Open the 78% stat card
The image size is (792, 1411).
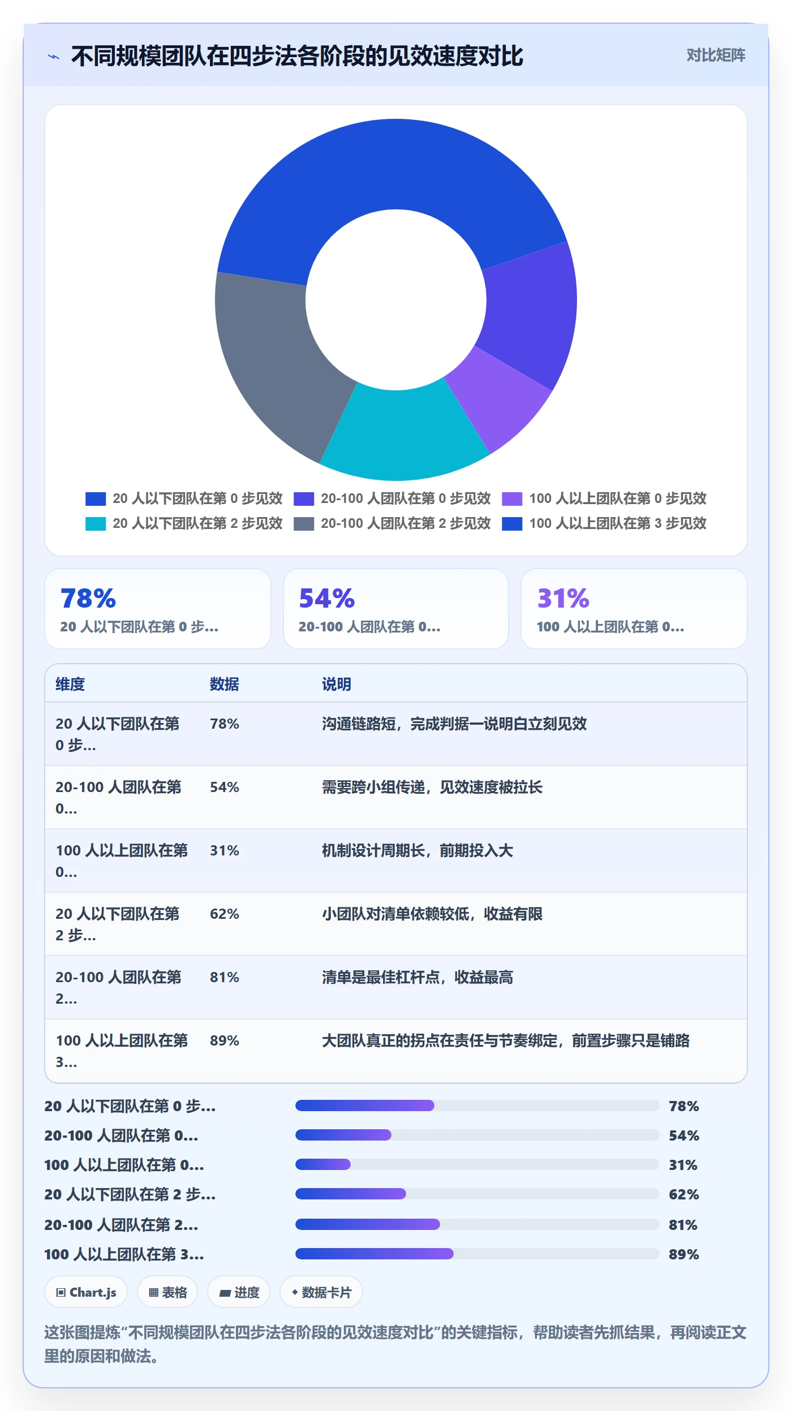click(x=158, y=609)
